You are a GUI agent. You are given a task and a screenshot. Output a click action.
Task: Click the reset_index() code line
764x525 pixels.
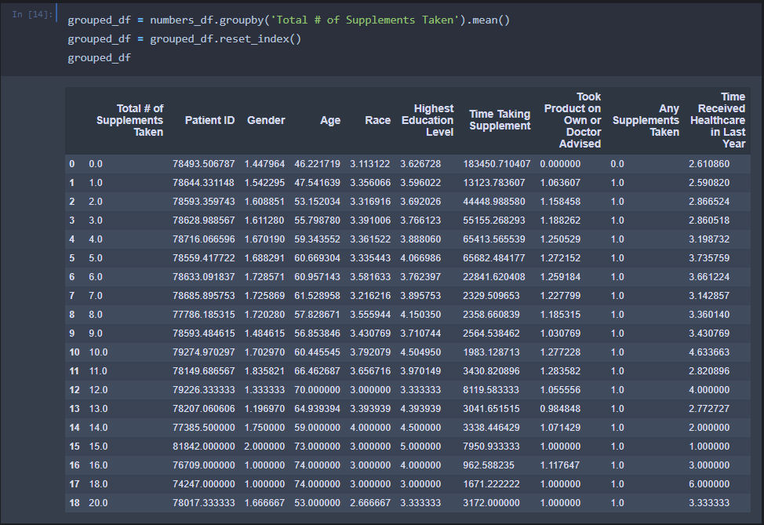[184, 39]
